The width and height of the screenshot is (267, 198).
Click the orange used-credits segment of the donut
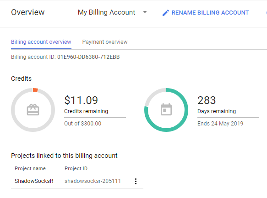[35, 90]
